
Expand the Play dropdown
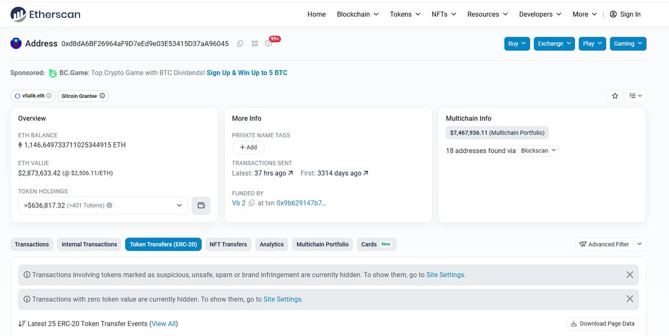(593, 43)
